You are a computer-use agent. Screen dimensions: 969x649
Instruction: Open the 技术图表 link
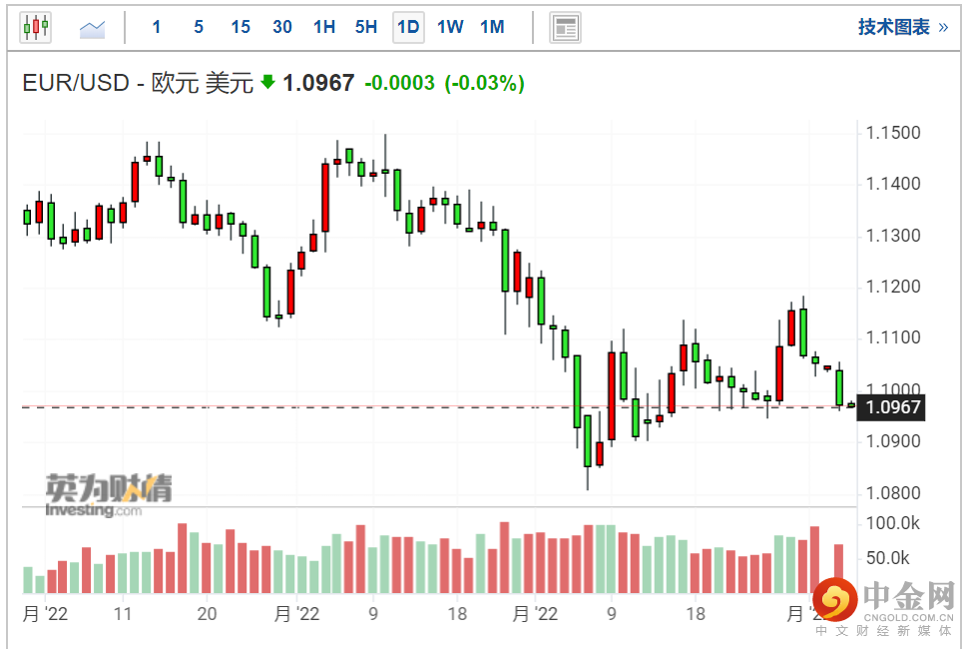[x=902, y=27]
